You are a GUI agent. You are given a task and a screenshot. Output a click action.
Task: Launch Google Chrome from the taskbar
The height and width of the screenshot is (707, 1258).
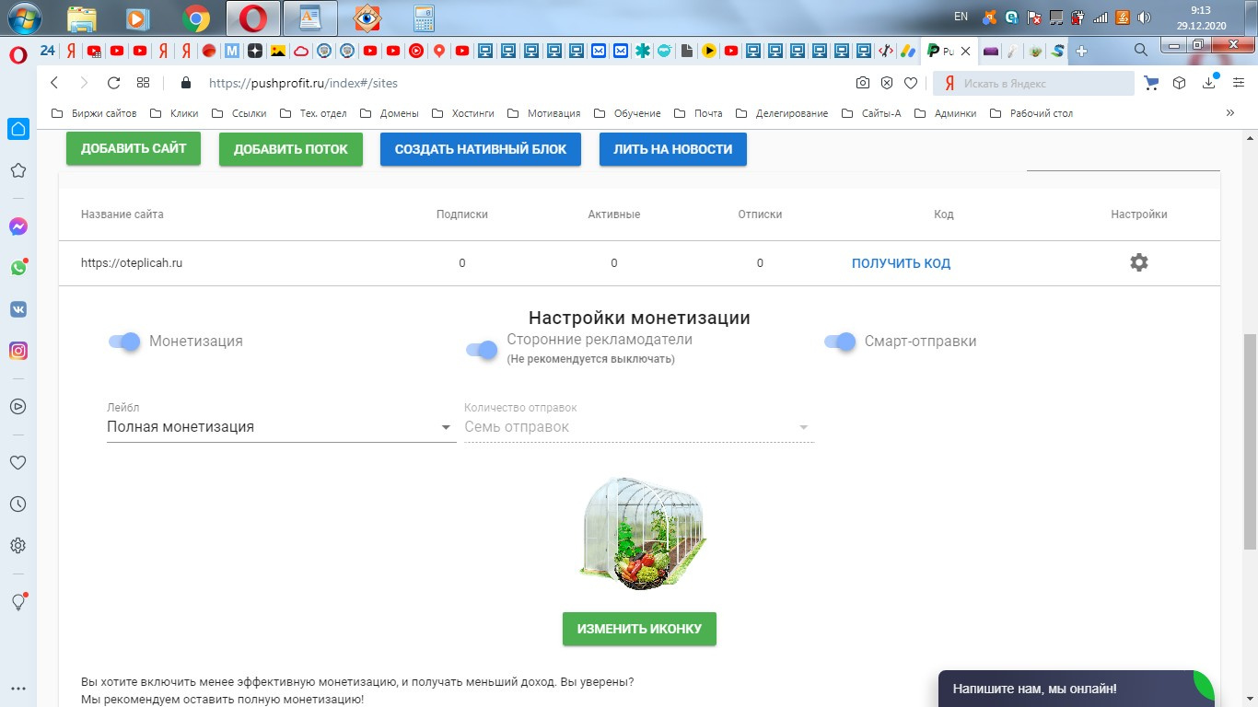click(x=195, y=17)
